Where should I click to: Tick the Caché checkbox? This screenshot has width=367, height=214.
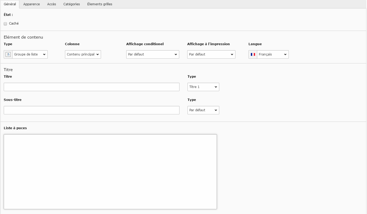pyautogui.click(x=5, y=24)
